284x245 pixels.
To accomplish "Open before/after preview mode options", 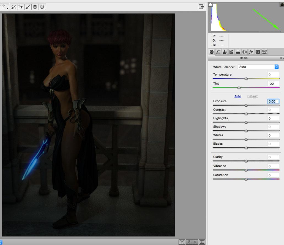I will [182, 242].
